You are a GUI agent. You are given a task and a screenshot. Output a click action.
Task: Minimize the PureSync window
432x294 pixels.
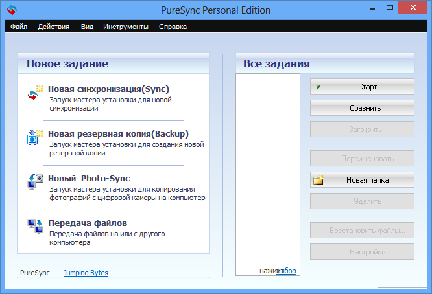click(372, 8)
